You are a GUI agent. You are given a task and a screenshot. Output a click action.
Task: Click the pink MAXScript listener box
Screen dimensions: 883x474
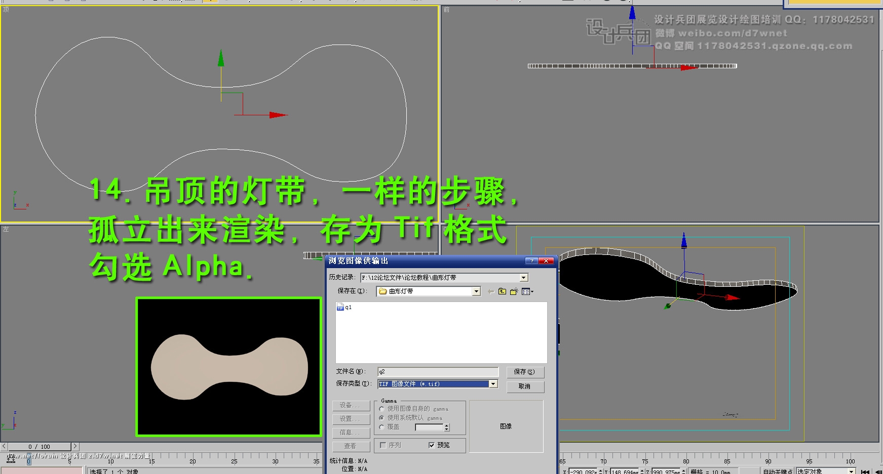(x=42, y=470)
